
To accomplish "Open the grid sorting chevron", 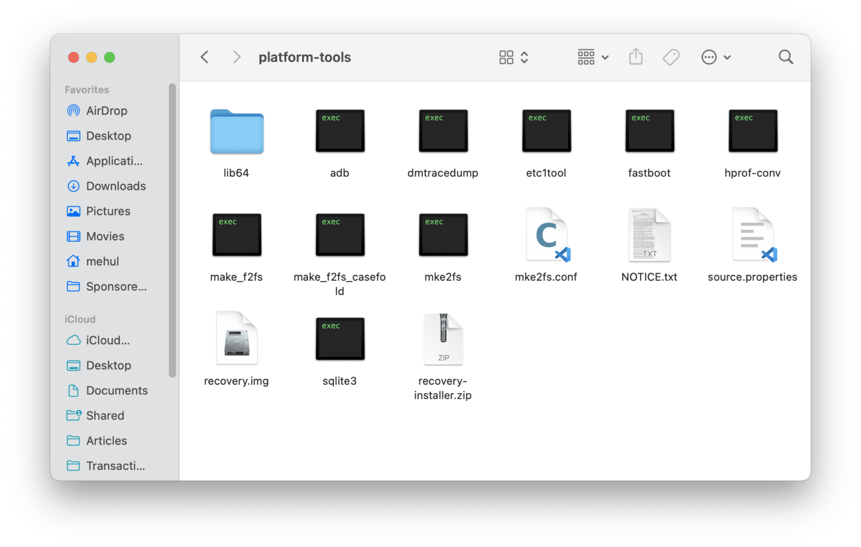I will pos(524,57).
